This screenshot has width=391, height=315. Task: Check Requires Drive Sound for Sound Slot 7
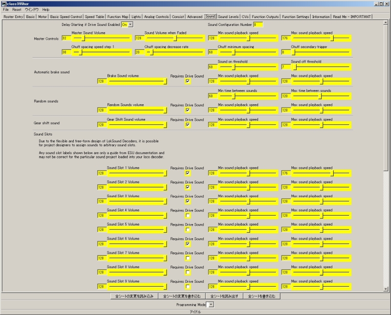188,258
